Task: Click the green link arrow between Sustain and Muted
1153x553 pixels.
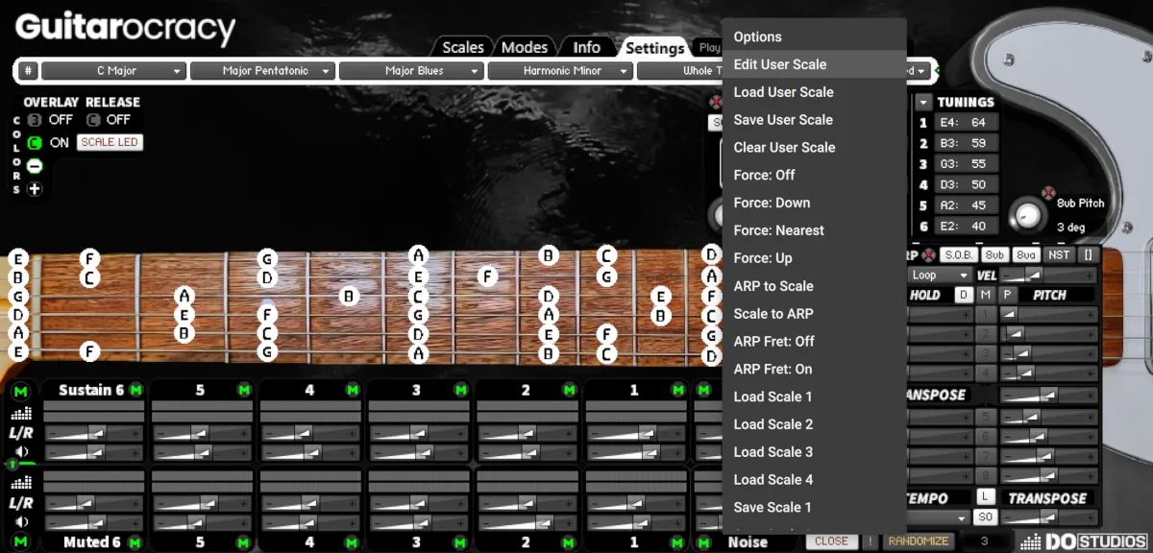Action: pos(13,465)
